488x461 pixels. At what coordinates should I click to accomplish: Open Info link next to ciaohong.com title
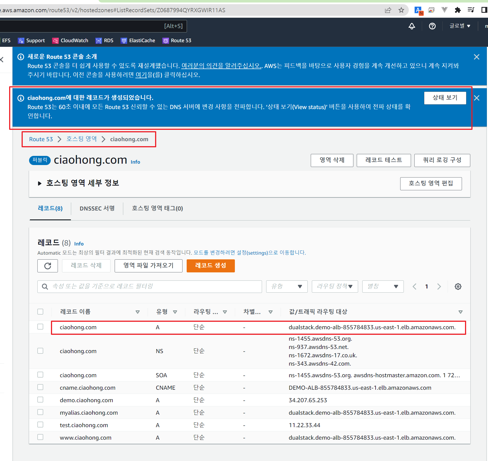[135, 162]
